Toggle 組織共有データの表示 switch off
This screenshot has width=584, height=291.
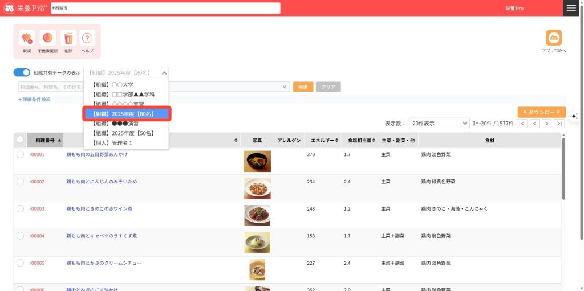coord(22,73)
